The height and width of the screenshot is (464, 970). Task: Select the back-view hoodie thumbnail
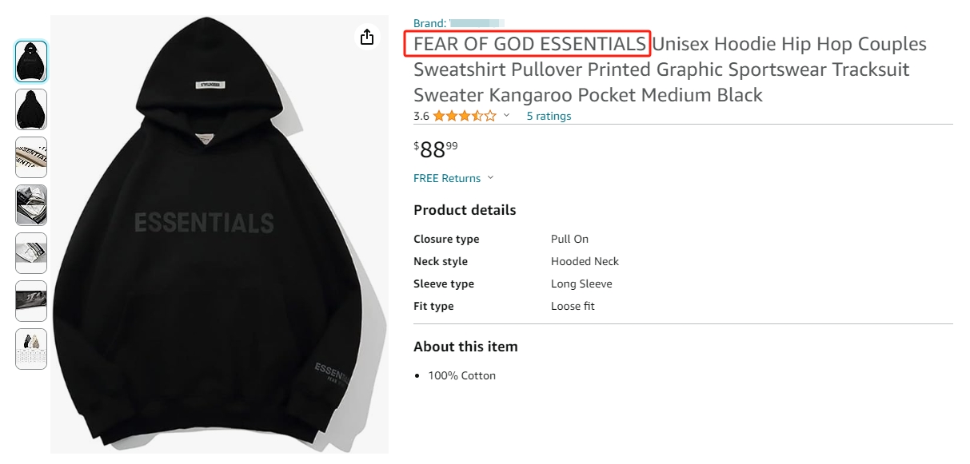pos(31,109)
